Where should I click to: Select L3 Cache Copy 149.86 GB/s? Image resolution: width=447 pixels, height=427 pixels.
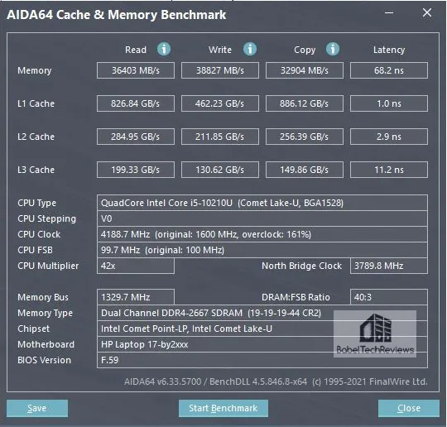coord(304,170)
